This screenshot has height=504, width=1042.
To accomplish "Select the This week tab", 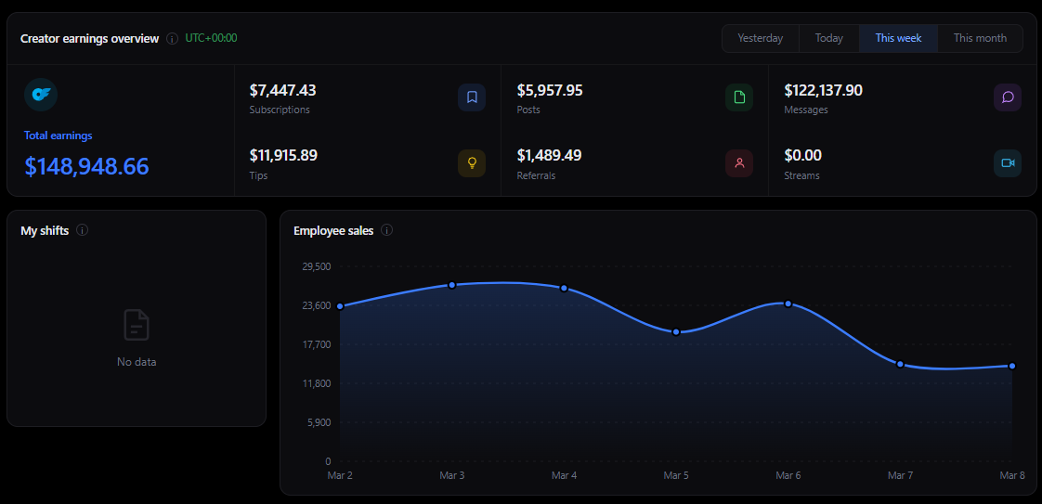I will tap(898, 38).
